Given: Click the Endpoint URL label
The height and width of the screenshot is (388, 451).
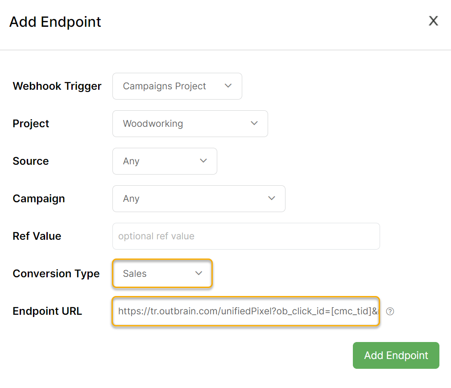Looking at the screenshot, I should click(47, 311).
